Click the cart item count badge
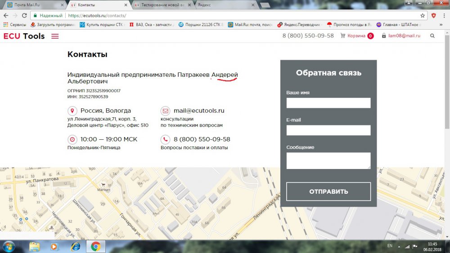The image size is (450, 253). pos(370,36)
